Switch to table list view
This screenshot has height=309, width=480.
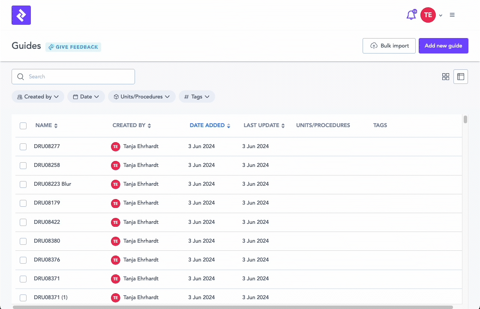click(461, 77)
